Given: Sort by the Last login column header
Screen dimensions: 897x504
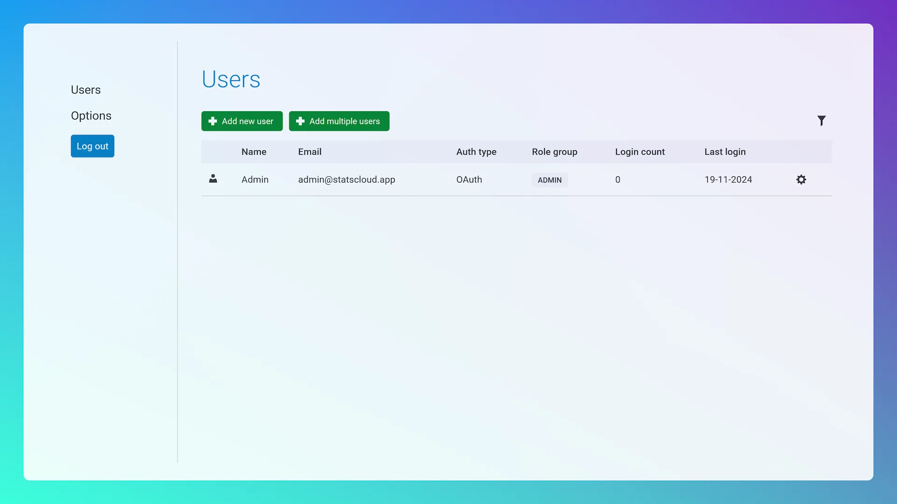Looking at the screenshot, I should pos(725,152).
